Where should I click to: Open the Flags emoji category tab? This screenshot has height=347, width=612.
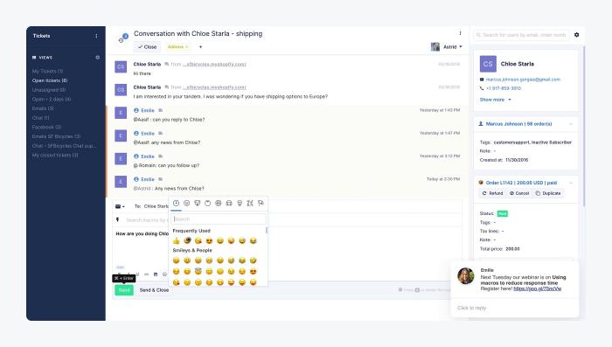coord(261,203)
